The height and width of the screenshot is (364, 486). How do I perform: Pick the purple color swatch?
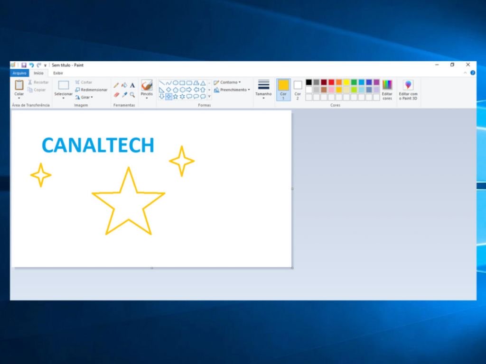pos(376,82)
